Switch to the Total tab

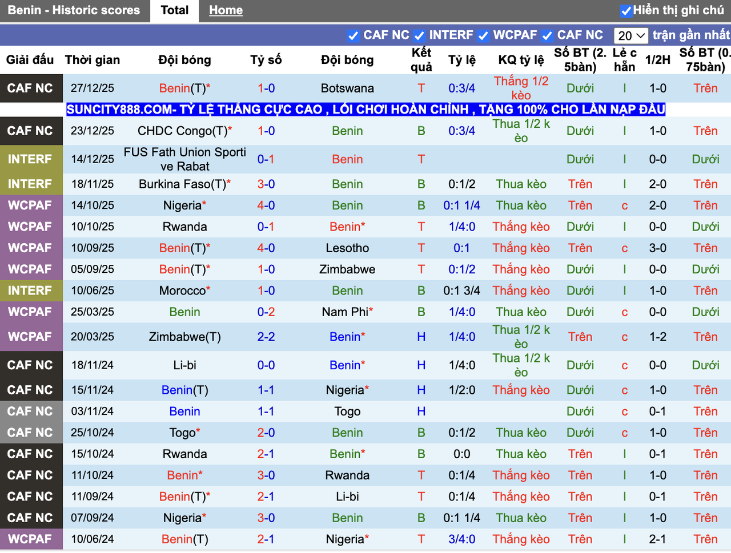175,10
